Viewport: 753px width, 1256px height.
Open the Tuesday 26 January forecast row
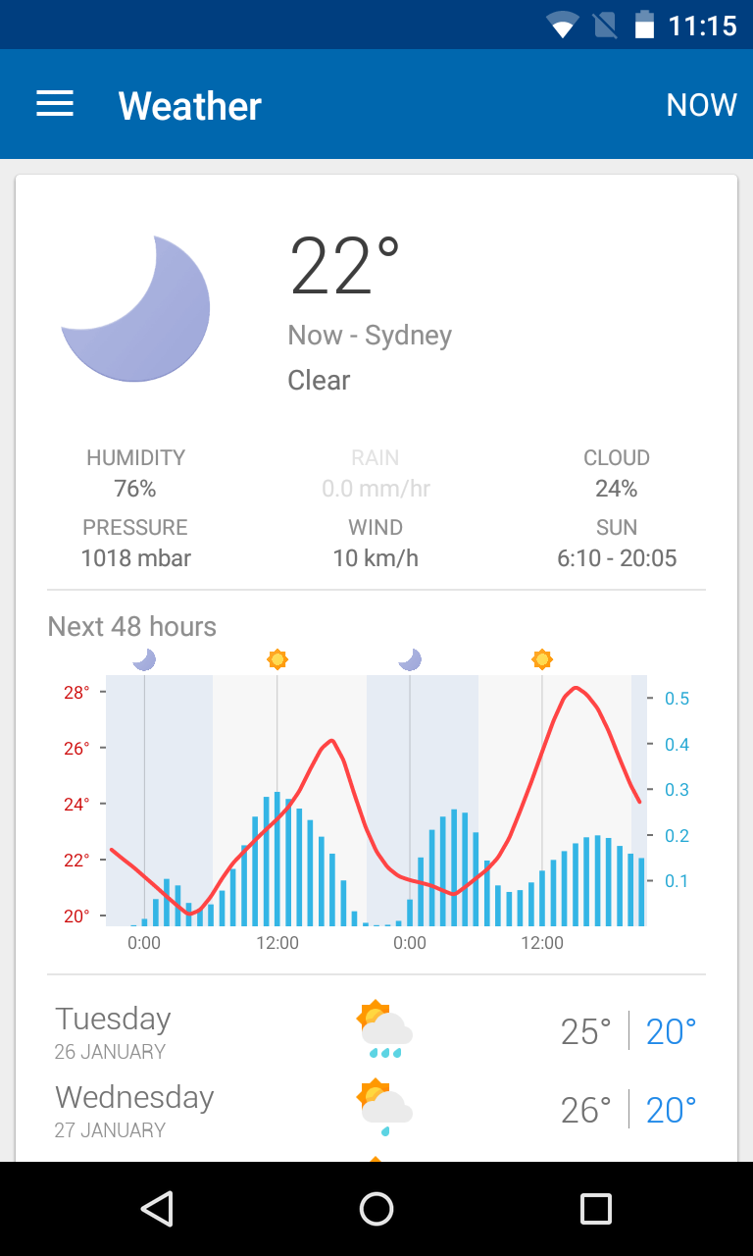(376, 1032)
